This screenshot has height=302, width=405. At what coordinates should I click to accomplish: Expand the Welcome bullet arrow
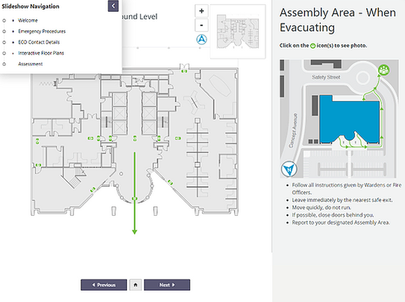tap(13, 20)
